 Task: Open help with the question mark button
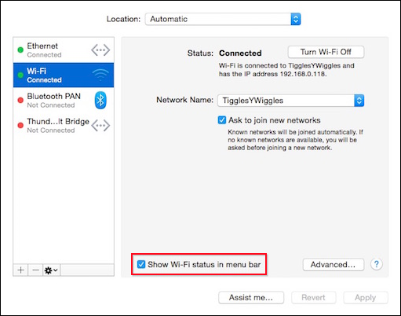pos(377,264)
